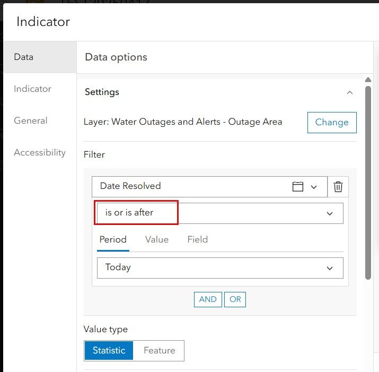Click the scroll up arrow of the panel

point(368,80)
